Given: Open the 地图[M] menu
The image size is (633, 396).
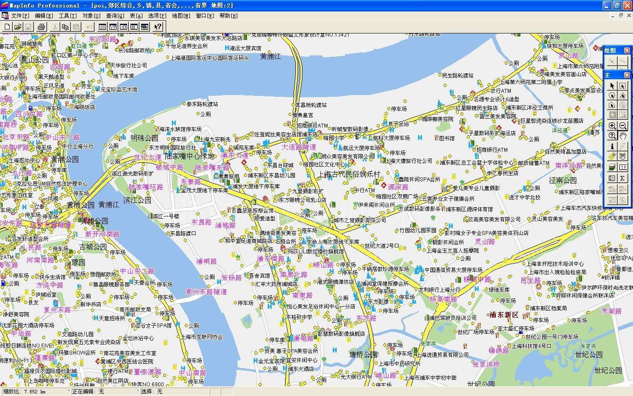Looking at the screenshot, I should pos(181,16).
